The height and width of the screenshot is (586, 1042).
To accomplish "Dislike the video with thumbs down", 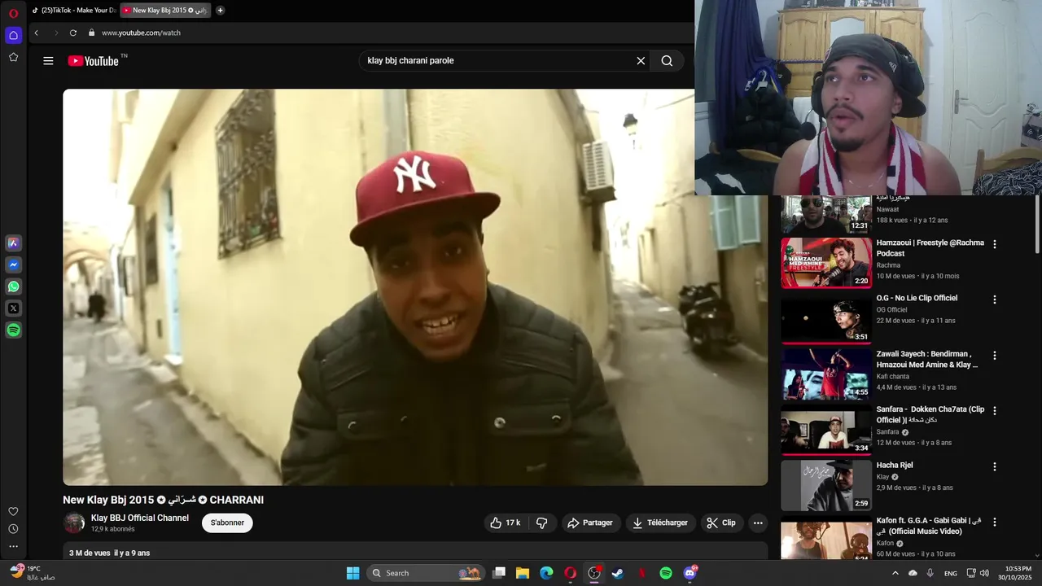I will click(x=542, y=523).
